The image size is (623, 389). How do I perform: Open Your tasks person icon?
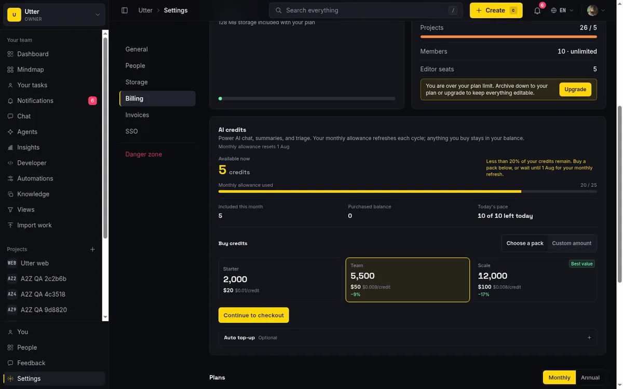click(10, 85)
